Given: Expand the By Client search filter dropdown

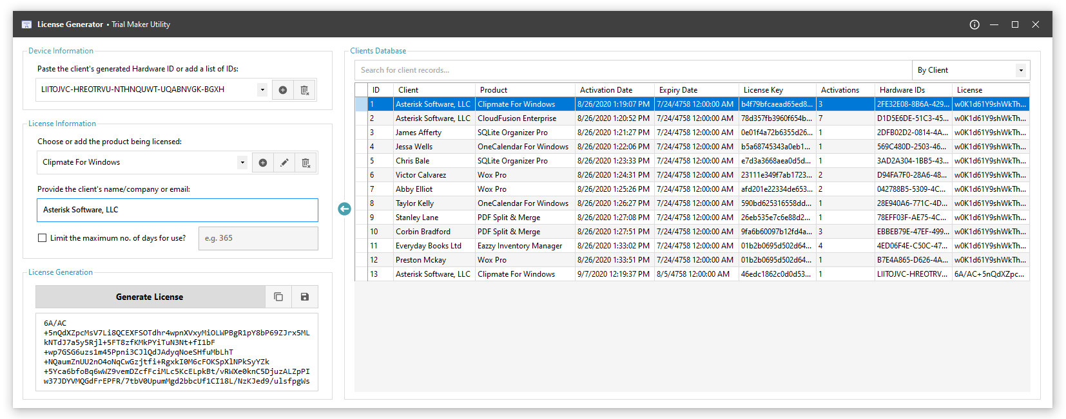Looking at the screenshot, I should click(1021, 70).
